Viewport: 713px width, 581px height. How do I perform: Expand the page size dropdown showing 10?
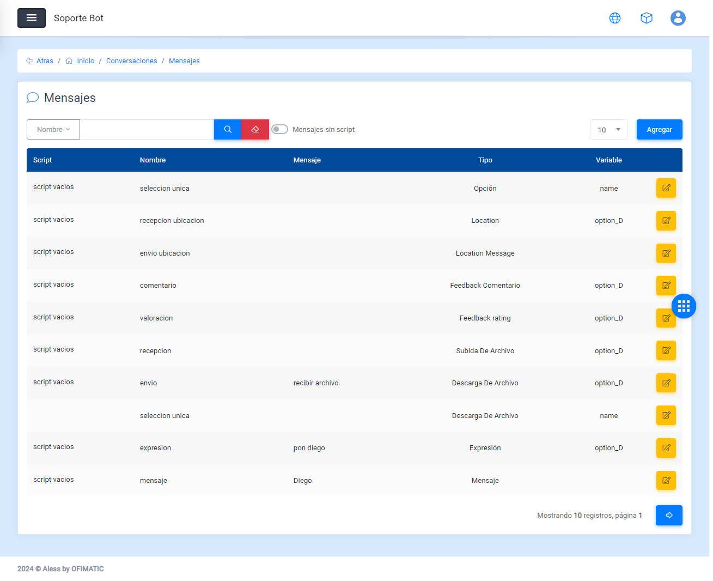pyautogui.click(x=608, y=130)
